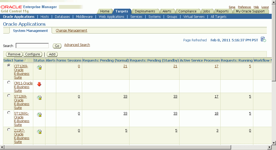Image resolution: width=276 pixels, height=150 pixels.
Task: Go to Reports tab
Action: (x=222, y=11)
